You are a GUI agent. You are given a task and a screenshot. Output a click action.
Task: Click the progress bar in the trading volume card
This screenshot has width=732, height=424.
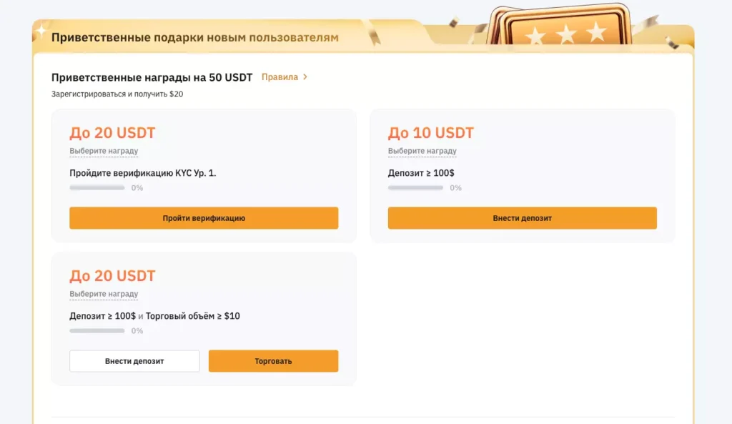95,330
